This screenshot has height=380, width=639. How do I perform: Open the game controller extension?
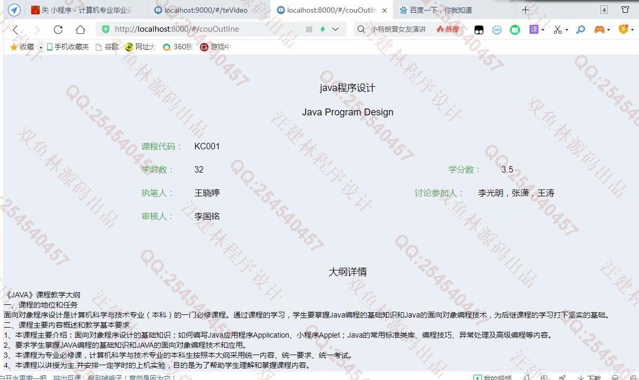599,30
